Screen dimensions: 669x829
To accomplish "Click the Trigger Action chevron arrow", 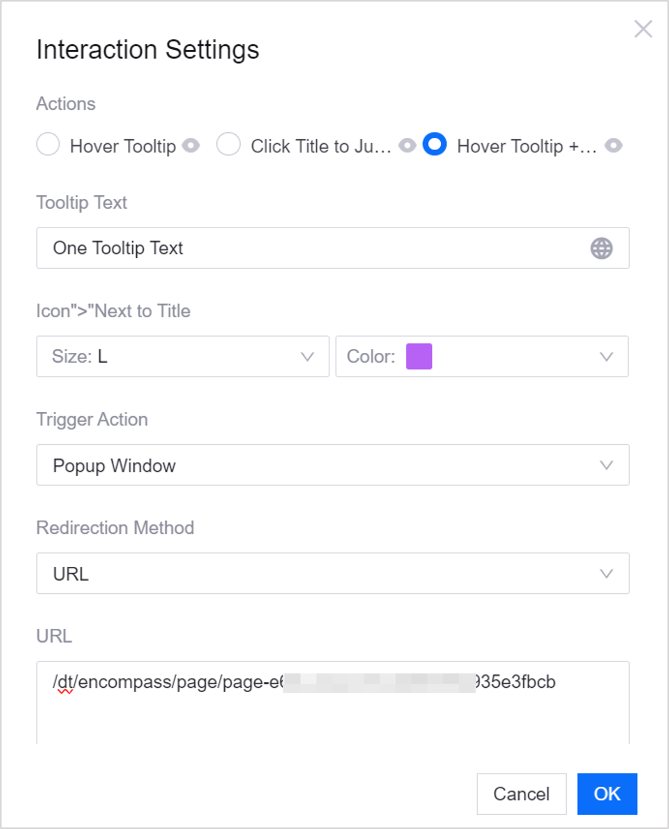I will tap(607, 466).
